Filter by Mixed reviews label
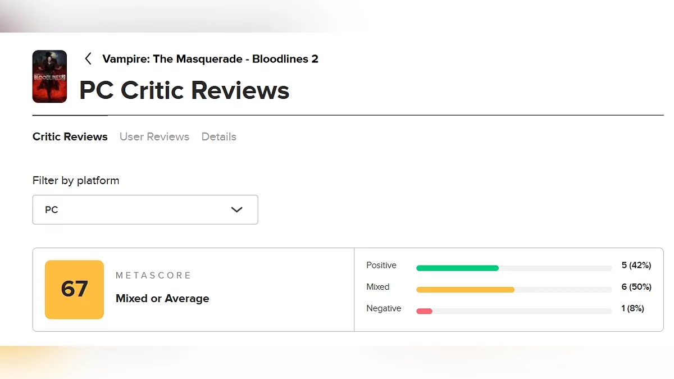The height and width of the screenshot is (379, 674). [x=378, y=287]
